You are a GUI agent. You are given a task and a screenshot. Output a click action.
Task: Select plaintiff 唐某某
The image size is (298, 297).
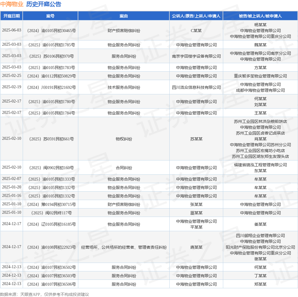196,247
